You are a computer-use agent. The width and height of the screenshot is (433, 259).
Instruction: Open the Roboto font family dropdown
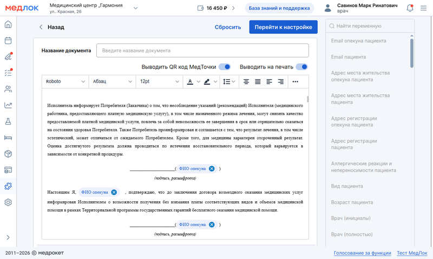[65, 81]
